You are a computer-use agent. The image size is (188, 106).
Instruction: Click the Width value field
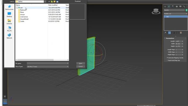click(179, 44)
